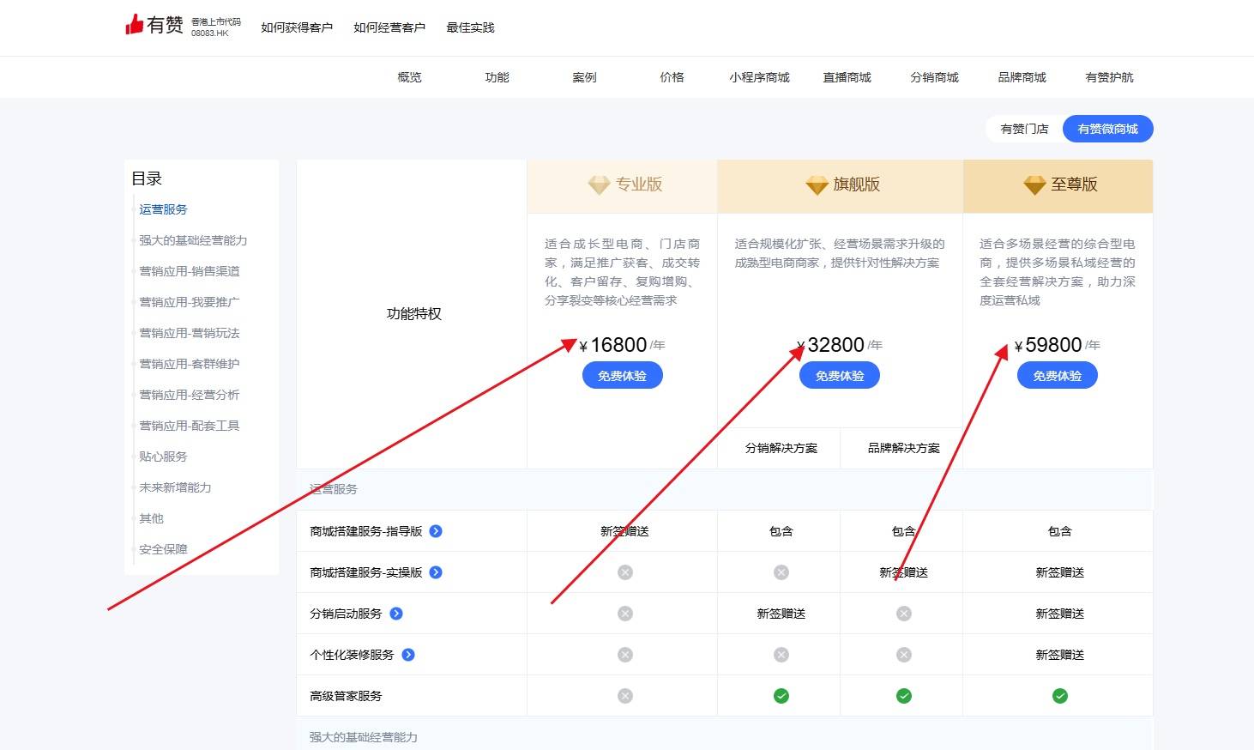The image size is (1254, 750).
Task: Open 直播商城 tab
Action: [x=847, y=77]
